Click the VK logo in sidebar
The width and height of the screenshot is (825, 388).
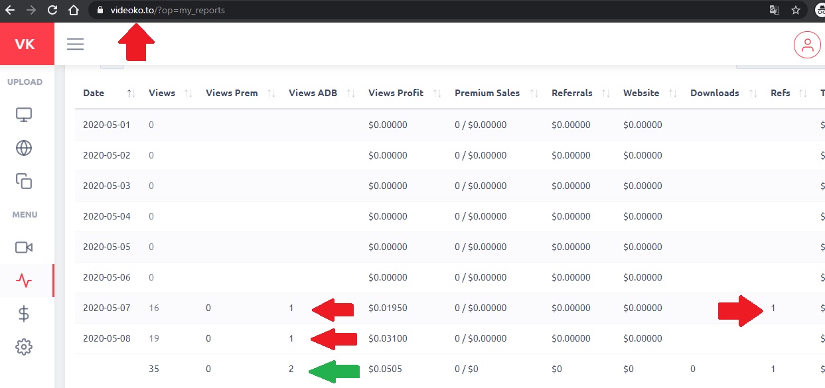click(x=25, y=44)
